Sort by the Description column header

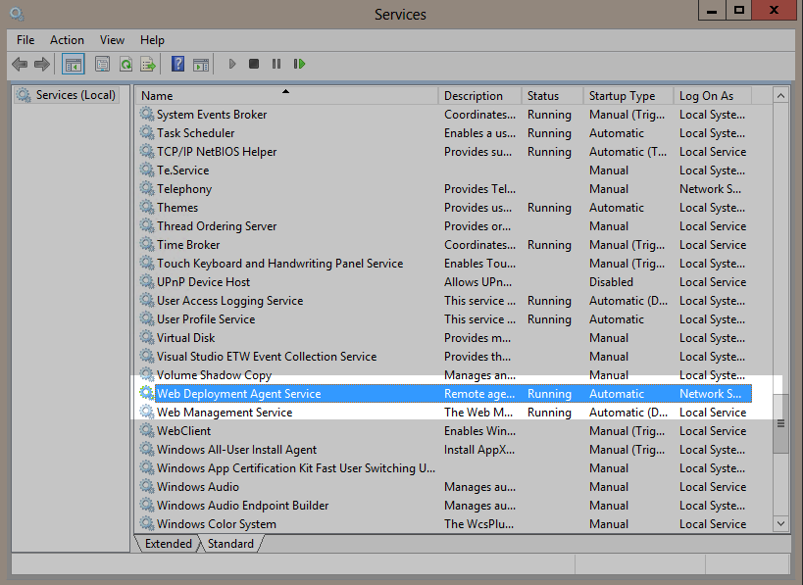(479, 96)
